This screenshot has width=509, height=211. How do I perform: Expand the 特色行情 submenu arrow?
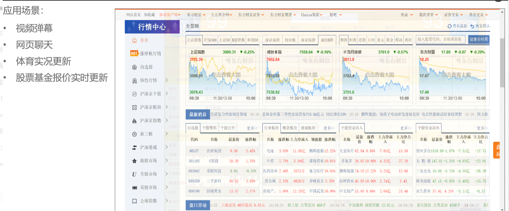(166, 80)
